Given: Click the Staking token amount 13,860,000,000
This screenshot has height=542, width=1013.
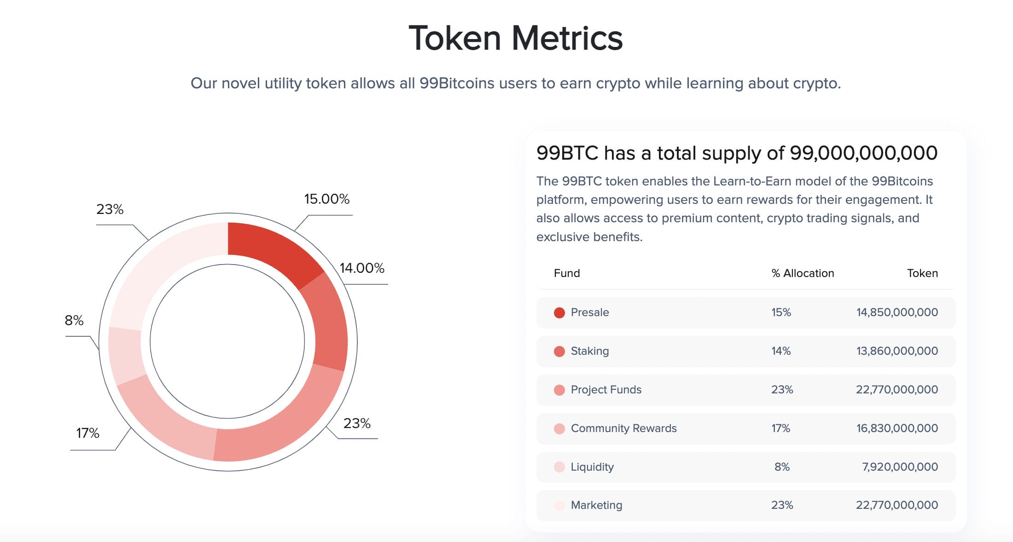Looking at the screenshot, I should [897, 351].
